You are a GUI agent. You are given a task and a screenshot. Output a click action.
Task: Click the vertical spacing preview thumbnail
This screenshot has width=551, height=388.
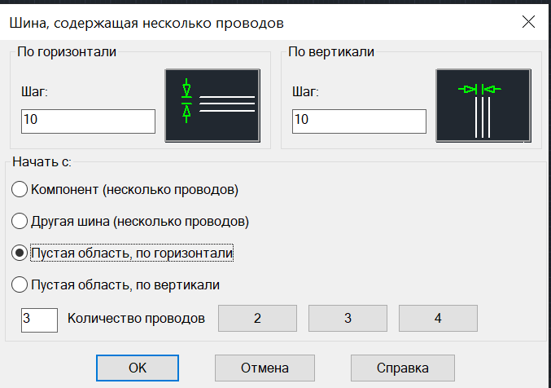point(483,106)
